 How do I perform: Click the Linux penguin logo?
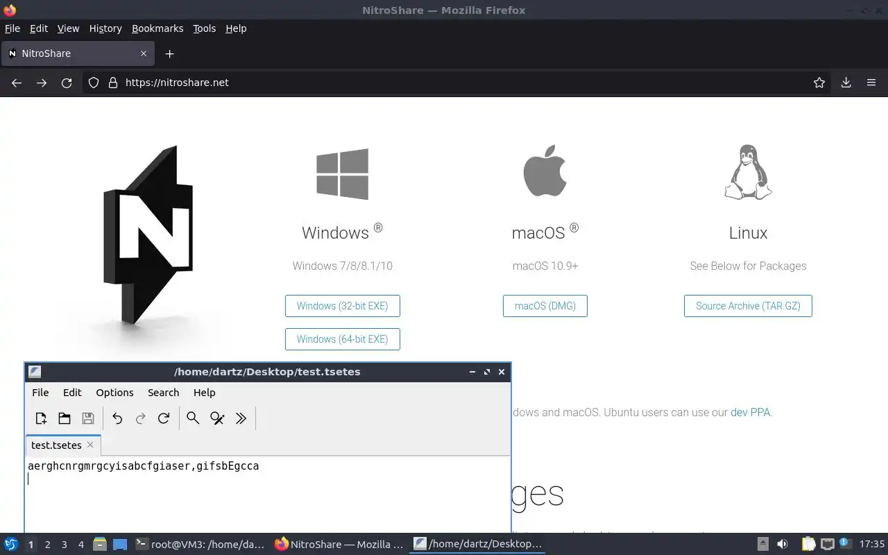(x=749, y=173)
